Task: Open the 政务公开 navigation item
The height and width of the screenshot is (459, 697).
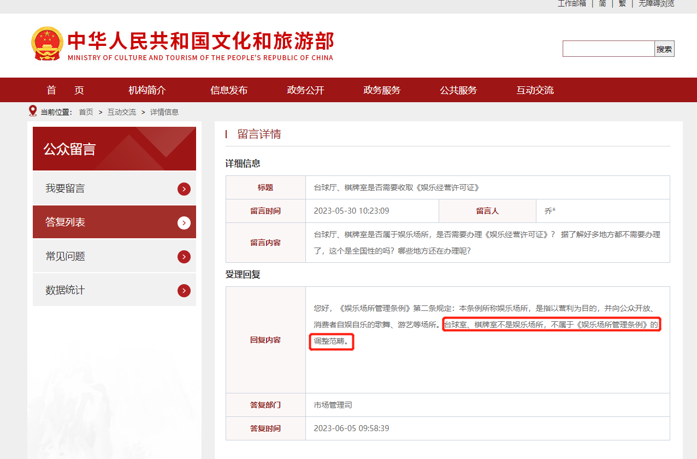Action: pos(306,90)
